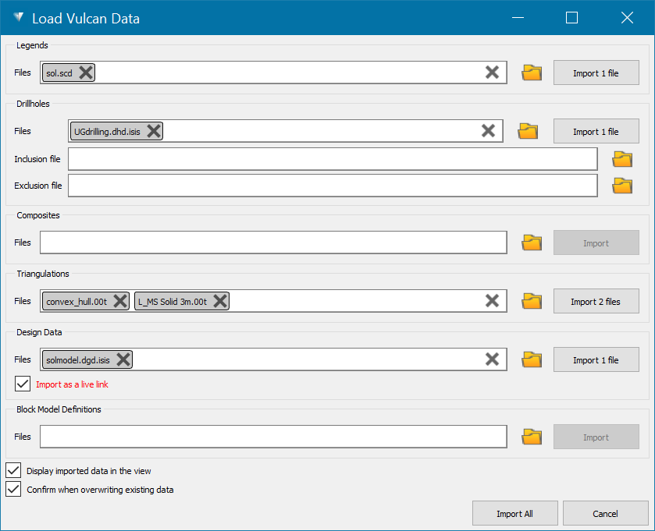
Task: Browse for Block Model Definitions files
Action: [532, 437]
